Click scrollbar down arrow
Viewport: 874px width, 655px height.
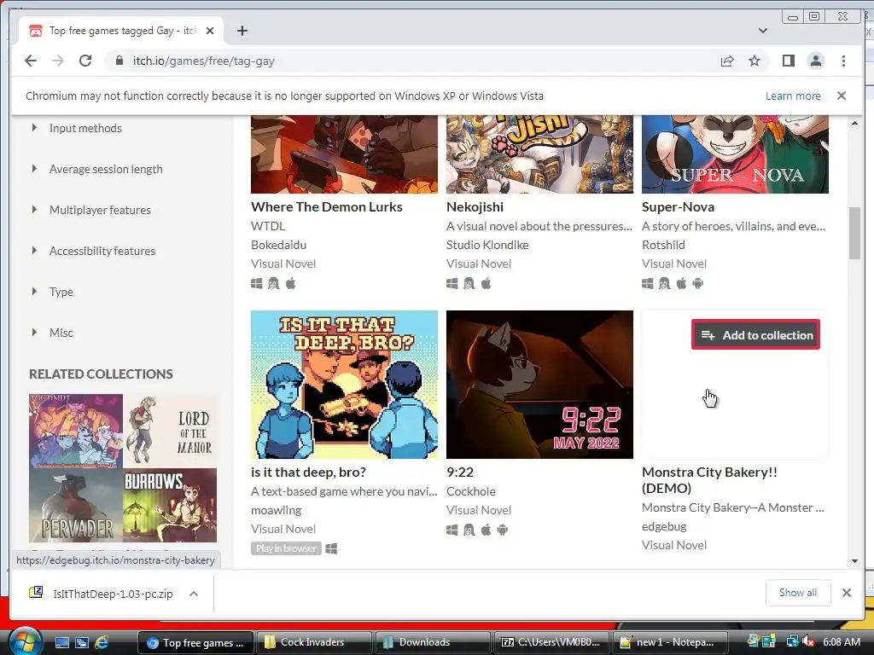click(x=854, y=561)
